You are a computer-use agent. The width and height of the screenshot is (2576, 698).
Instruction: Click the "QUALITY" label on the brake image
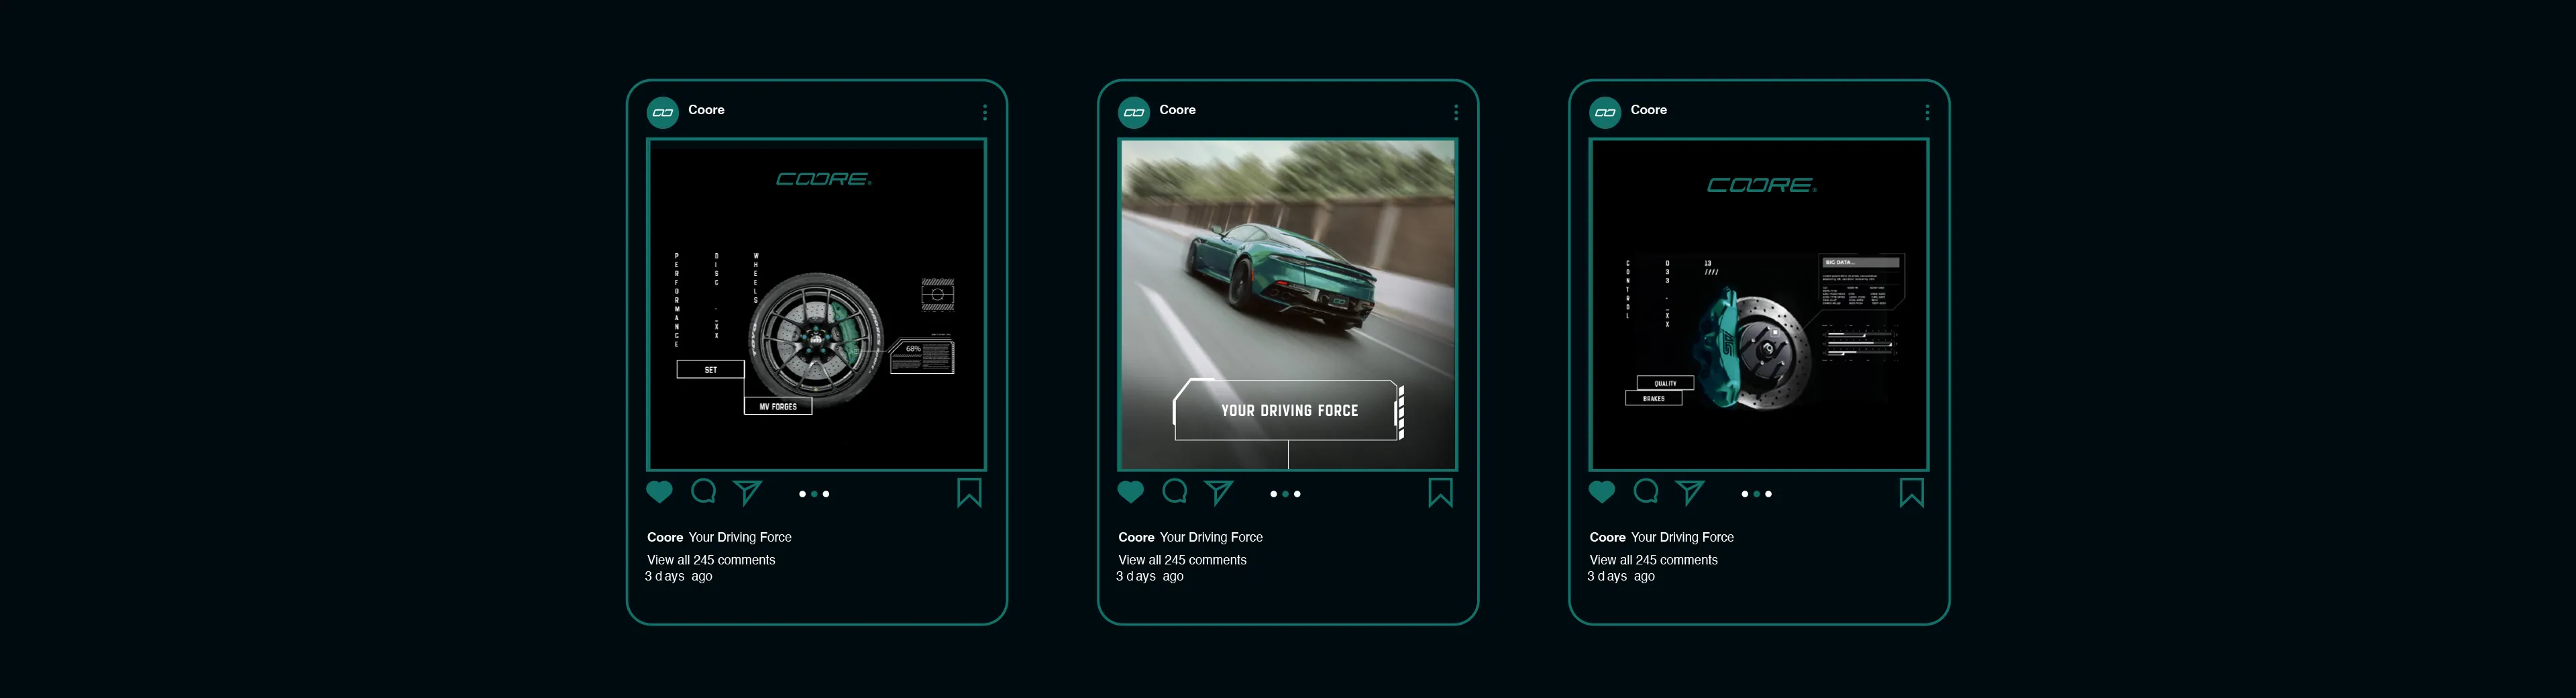click(1665, 383)
